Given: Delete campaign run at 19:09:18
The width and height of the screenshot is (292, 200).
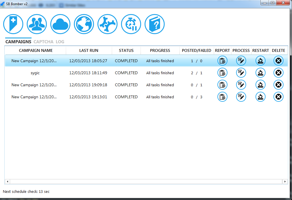Looking at the screenshot, I should coord(278,85).
